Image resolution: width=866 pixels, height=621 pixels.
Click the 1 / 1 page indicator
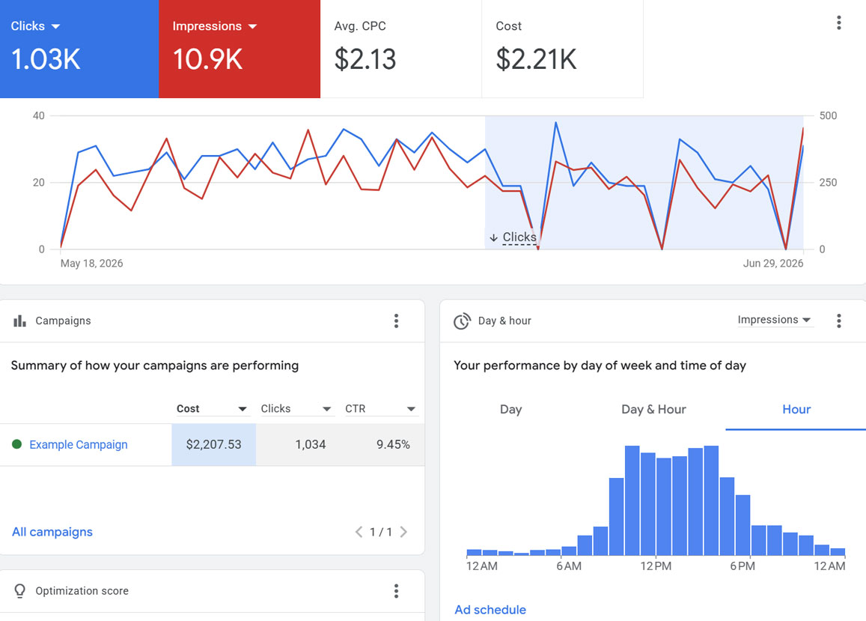381,532
